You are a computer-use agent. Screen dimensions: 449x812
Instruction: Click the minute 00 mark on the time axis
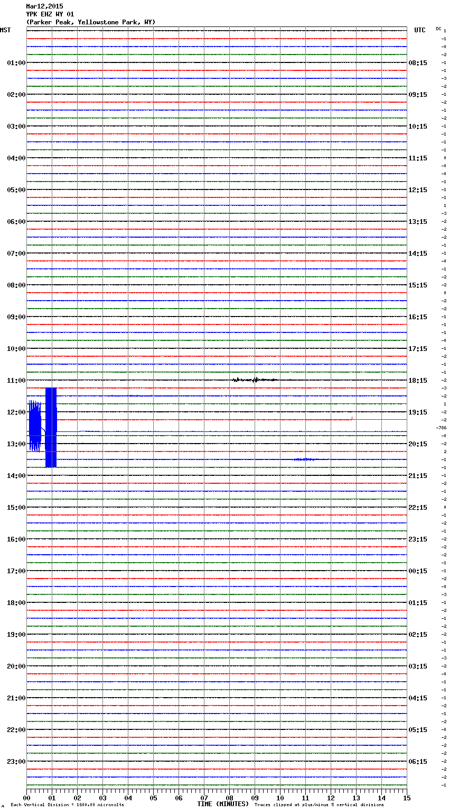[x=27, y=797]
